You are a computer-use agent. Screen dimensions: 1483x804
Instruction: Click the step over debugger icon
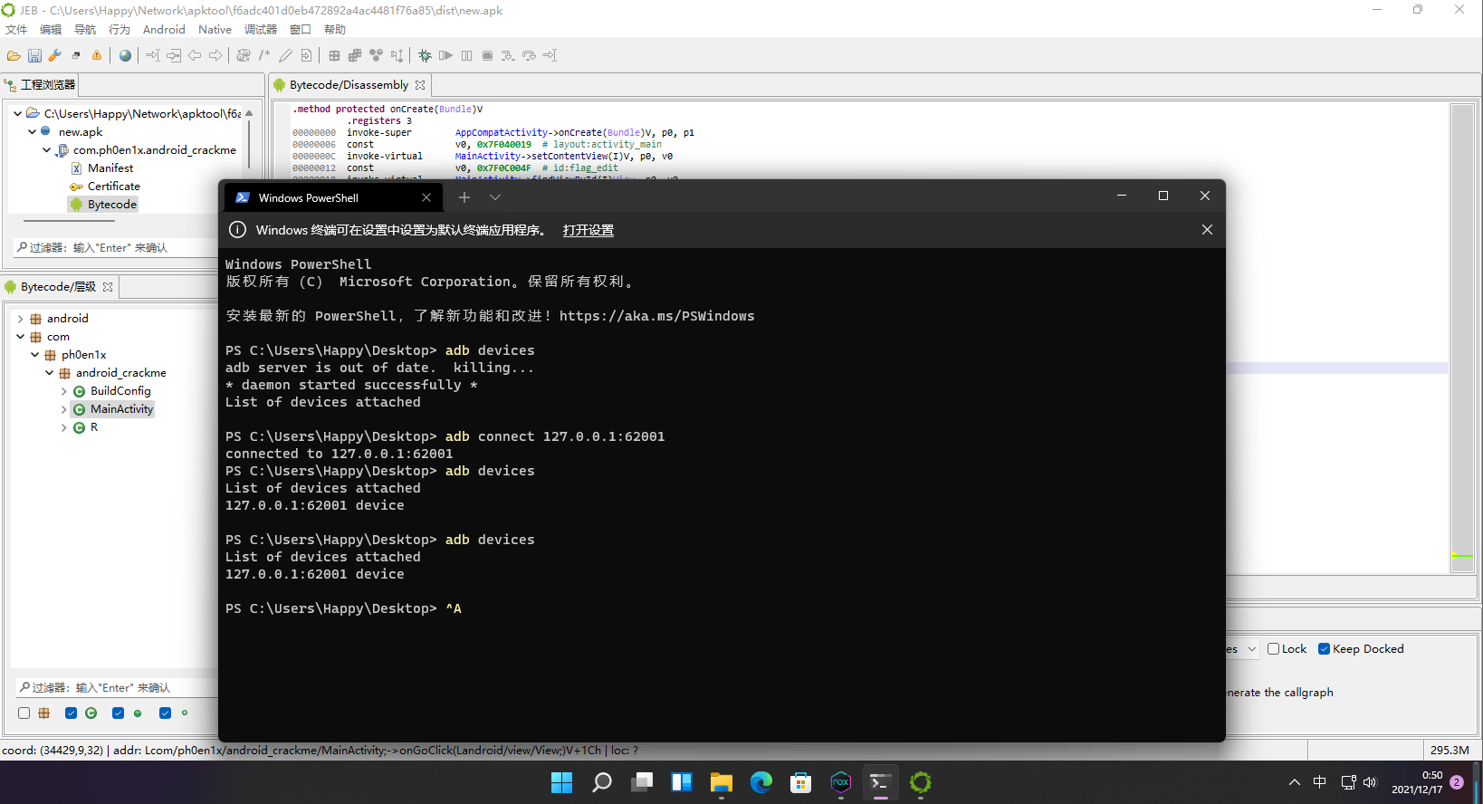click(529, 56)
